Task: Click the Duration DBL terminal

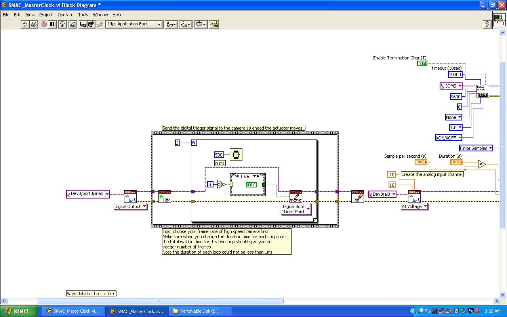Action: tap(456, 162)
